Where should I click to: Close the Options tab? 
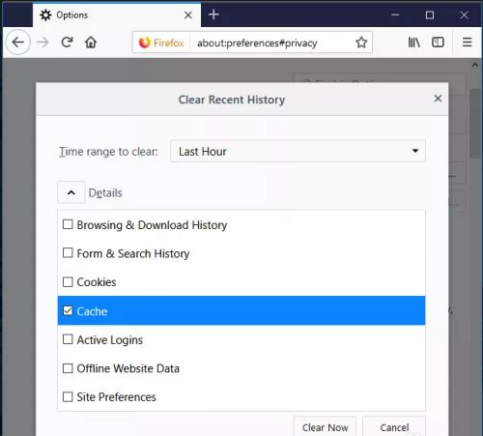coord(188,15)
